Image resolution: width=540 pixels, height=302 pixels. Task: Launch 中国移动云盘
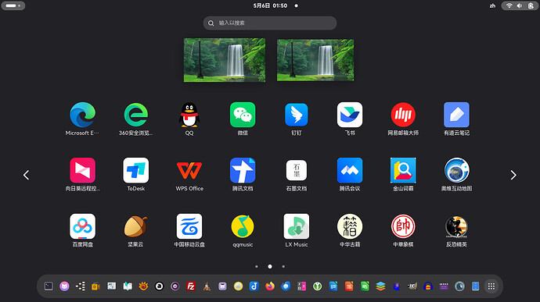pos(189,226)
